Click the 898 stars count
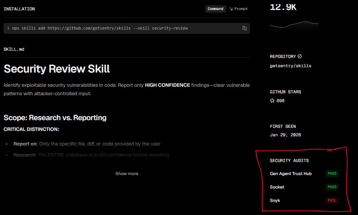This screenshot has height=215, width=358. [281, 101]
